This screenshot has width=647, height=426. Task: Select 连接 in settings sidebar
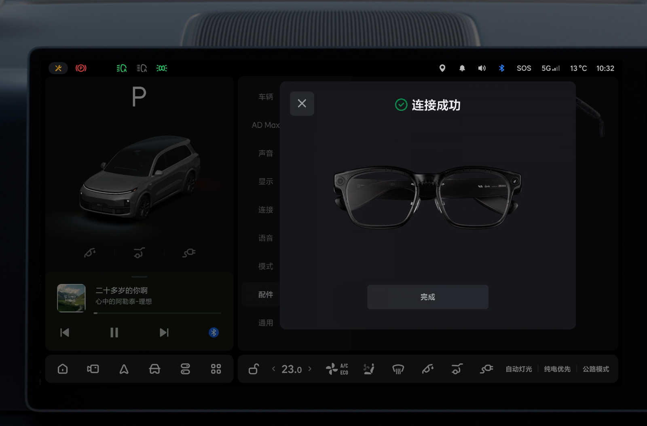coord(265,210)
